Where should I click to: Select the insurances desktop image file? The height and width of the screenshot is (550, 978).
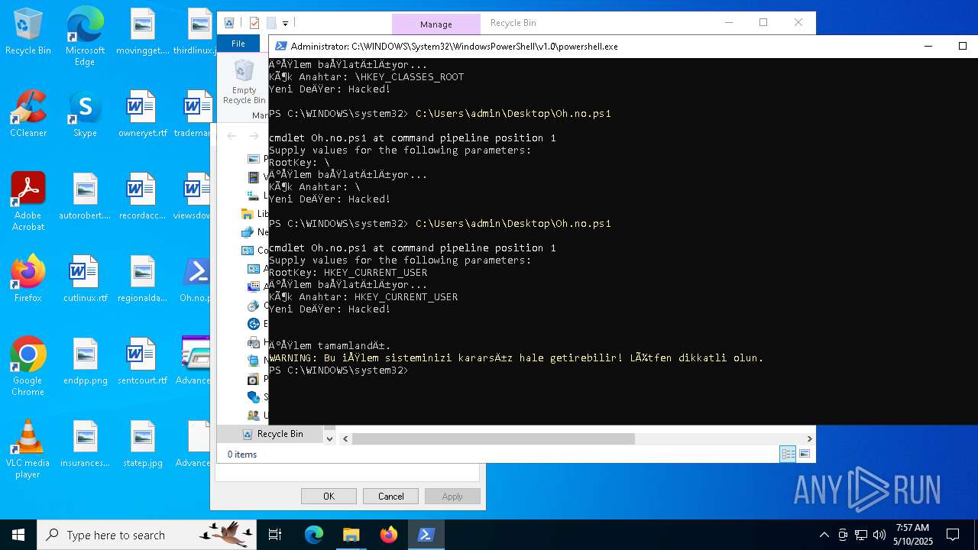(x=85, y=444)
